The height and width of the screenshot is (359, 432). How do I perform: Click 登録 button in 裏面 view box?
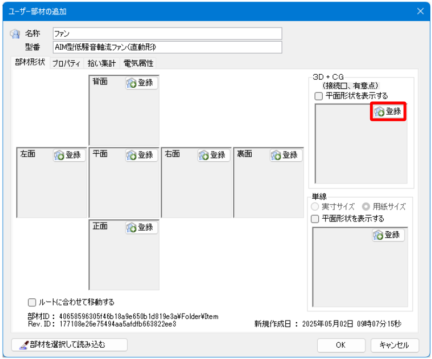tap(286, 155)
